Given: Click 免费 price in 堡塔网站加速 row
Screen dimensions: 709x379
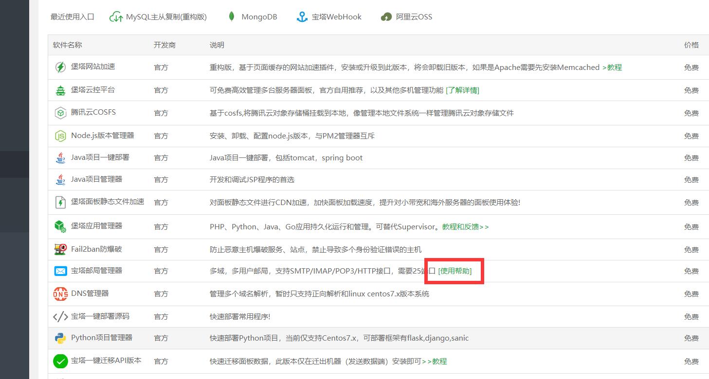Looking at the screenshot, I should click(x=691, y=68).
